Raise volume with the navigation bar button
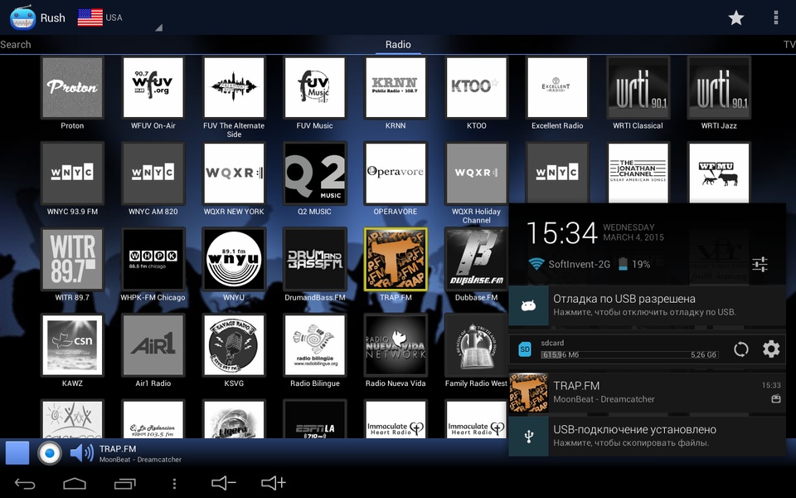Screen dimensions: 796x498 click(274, 483)
